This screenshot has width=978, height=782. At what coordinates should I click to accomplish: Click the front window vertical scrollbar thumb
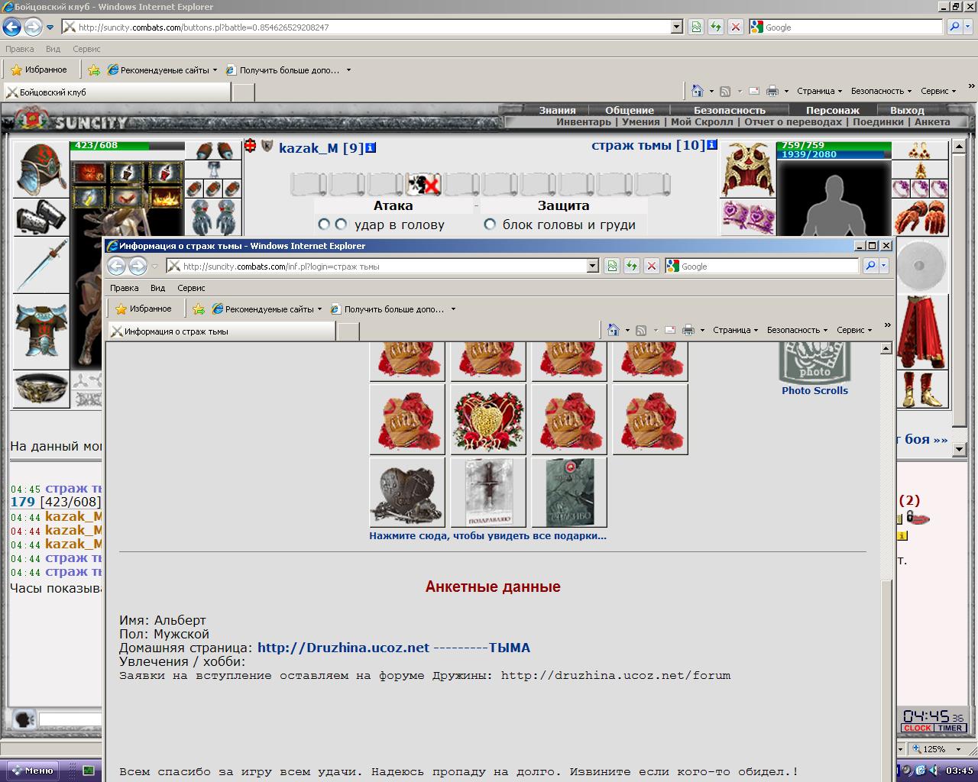pos(886,680)
